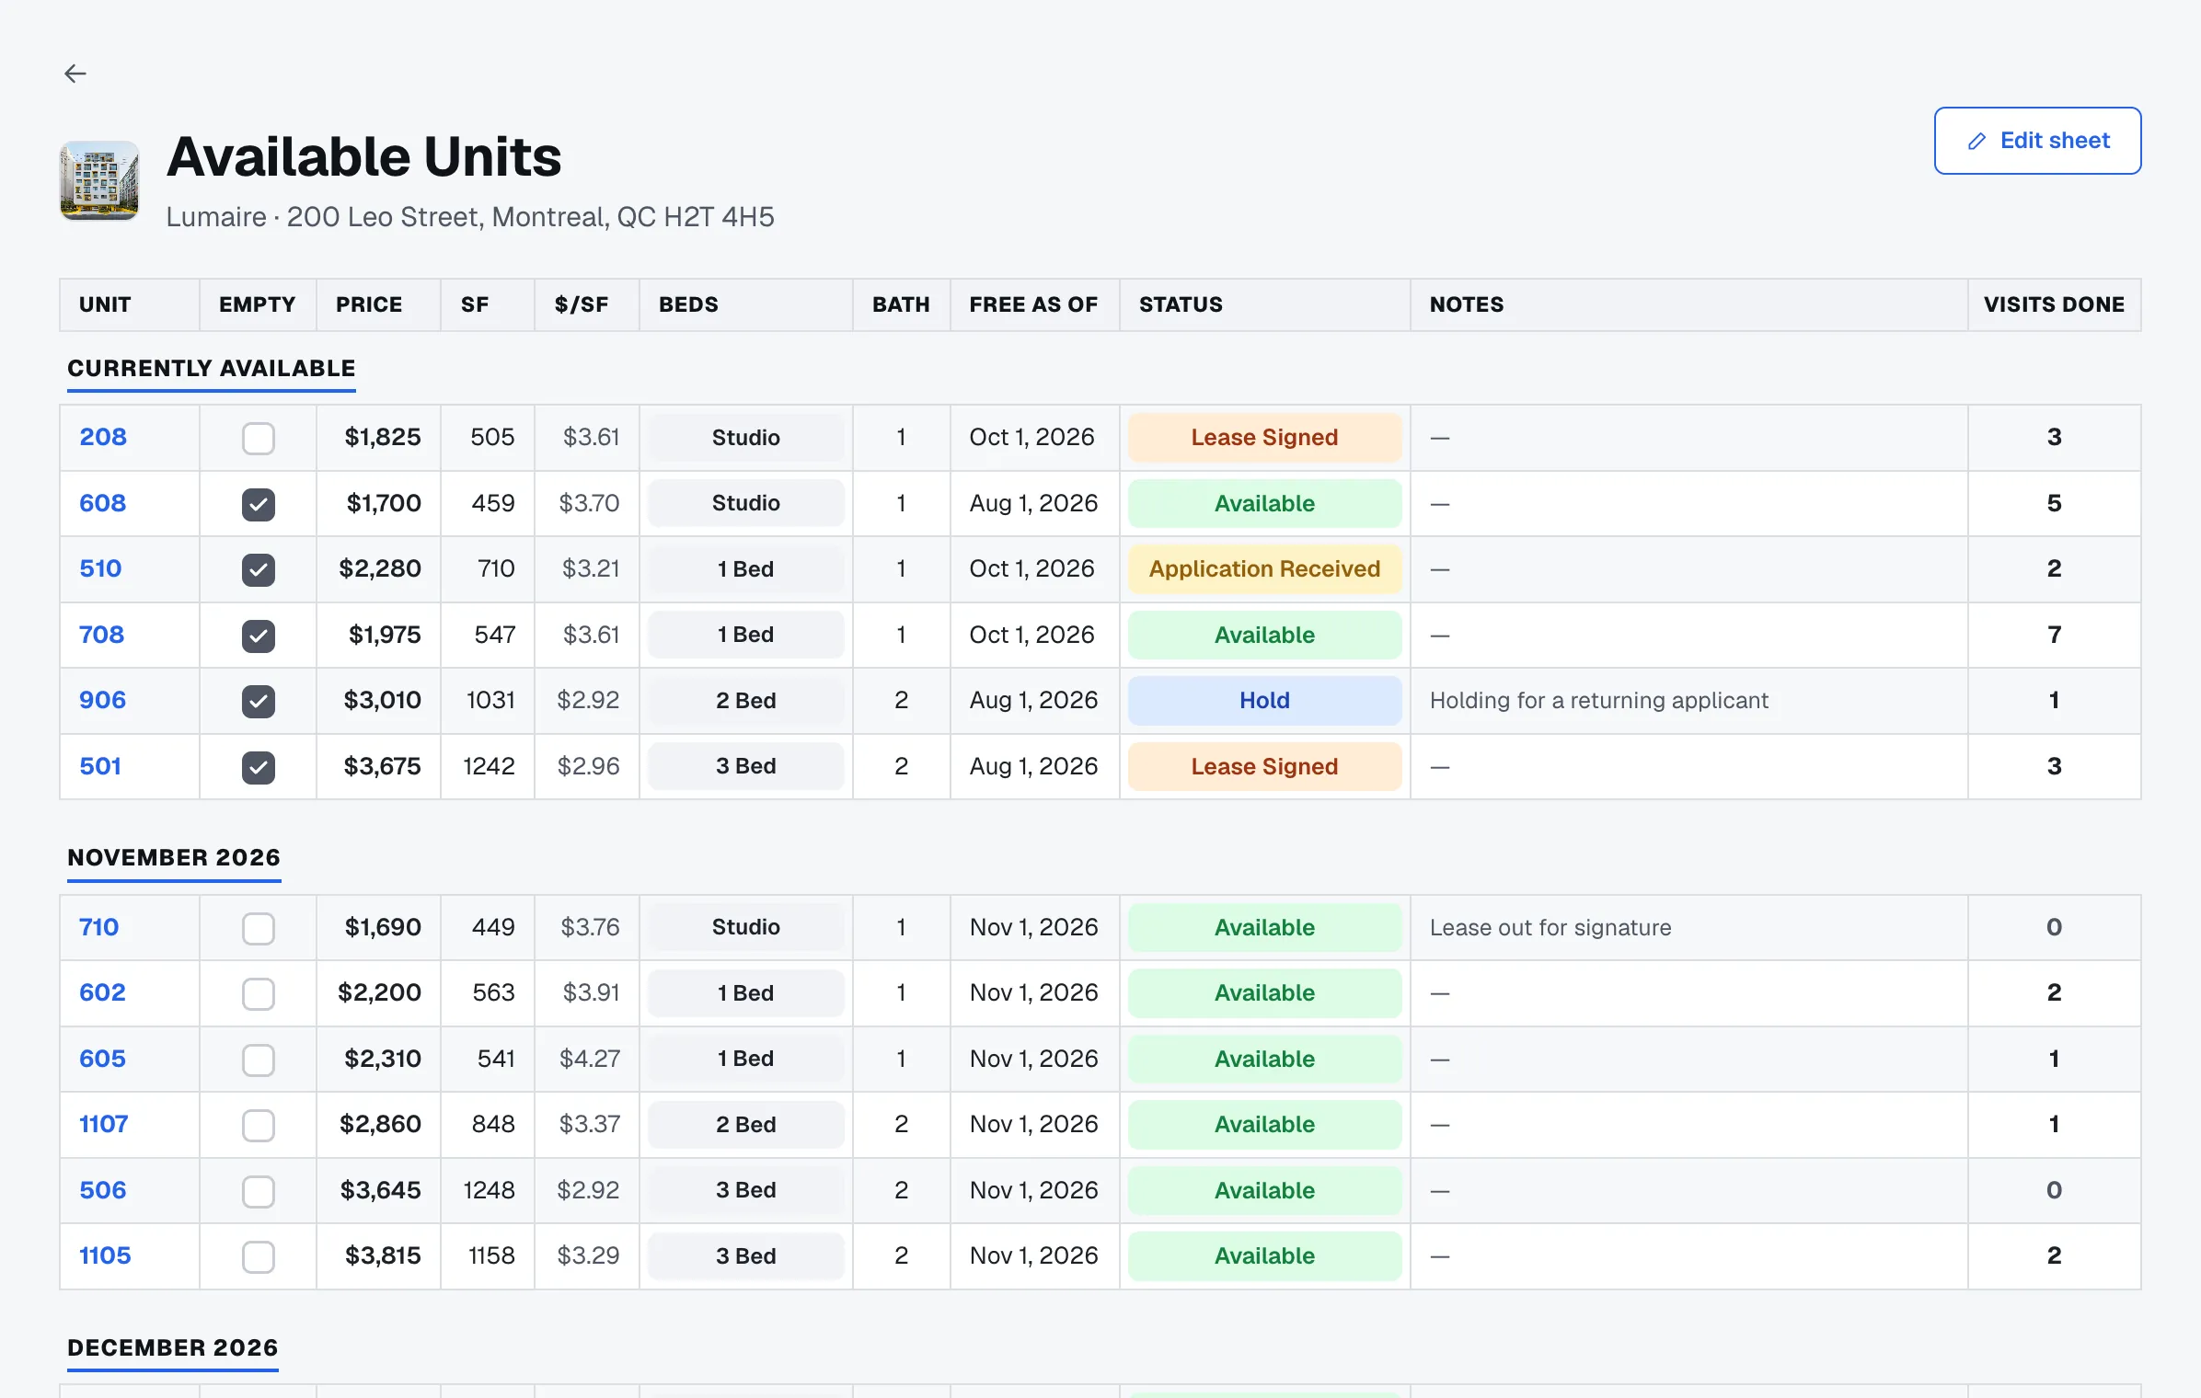Toggle Empty checkbox for unit 208
Image resolution: width=2201 pixels, height=1398 pixels.
[x=258, y=438]
